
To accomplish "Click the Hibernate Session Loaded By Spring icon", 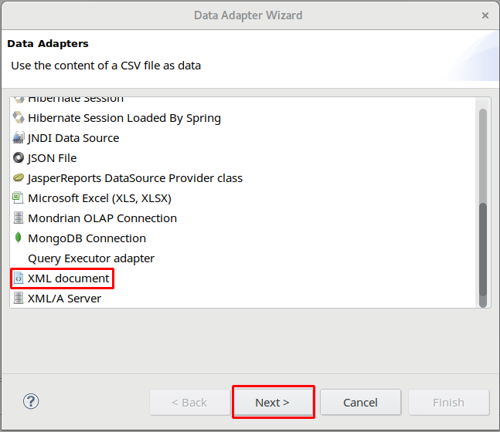I will [x=19, y=118].
